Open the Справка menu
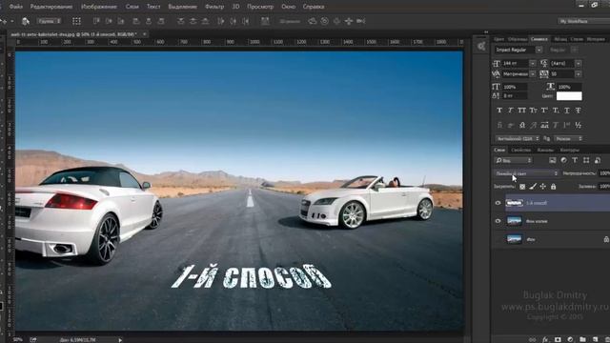 click(x=314, y=7)
